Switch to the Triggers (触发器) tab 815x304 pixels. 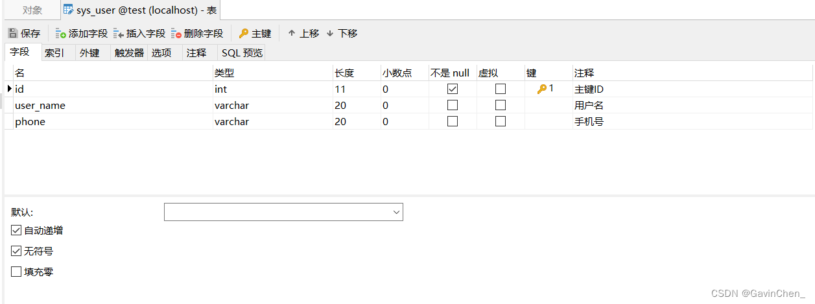pyautogui.click(x=129, y=53)
